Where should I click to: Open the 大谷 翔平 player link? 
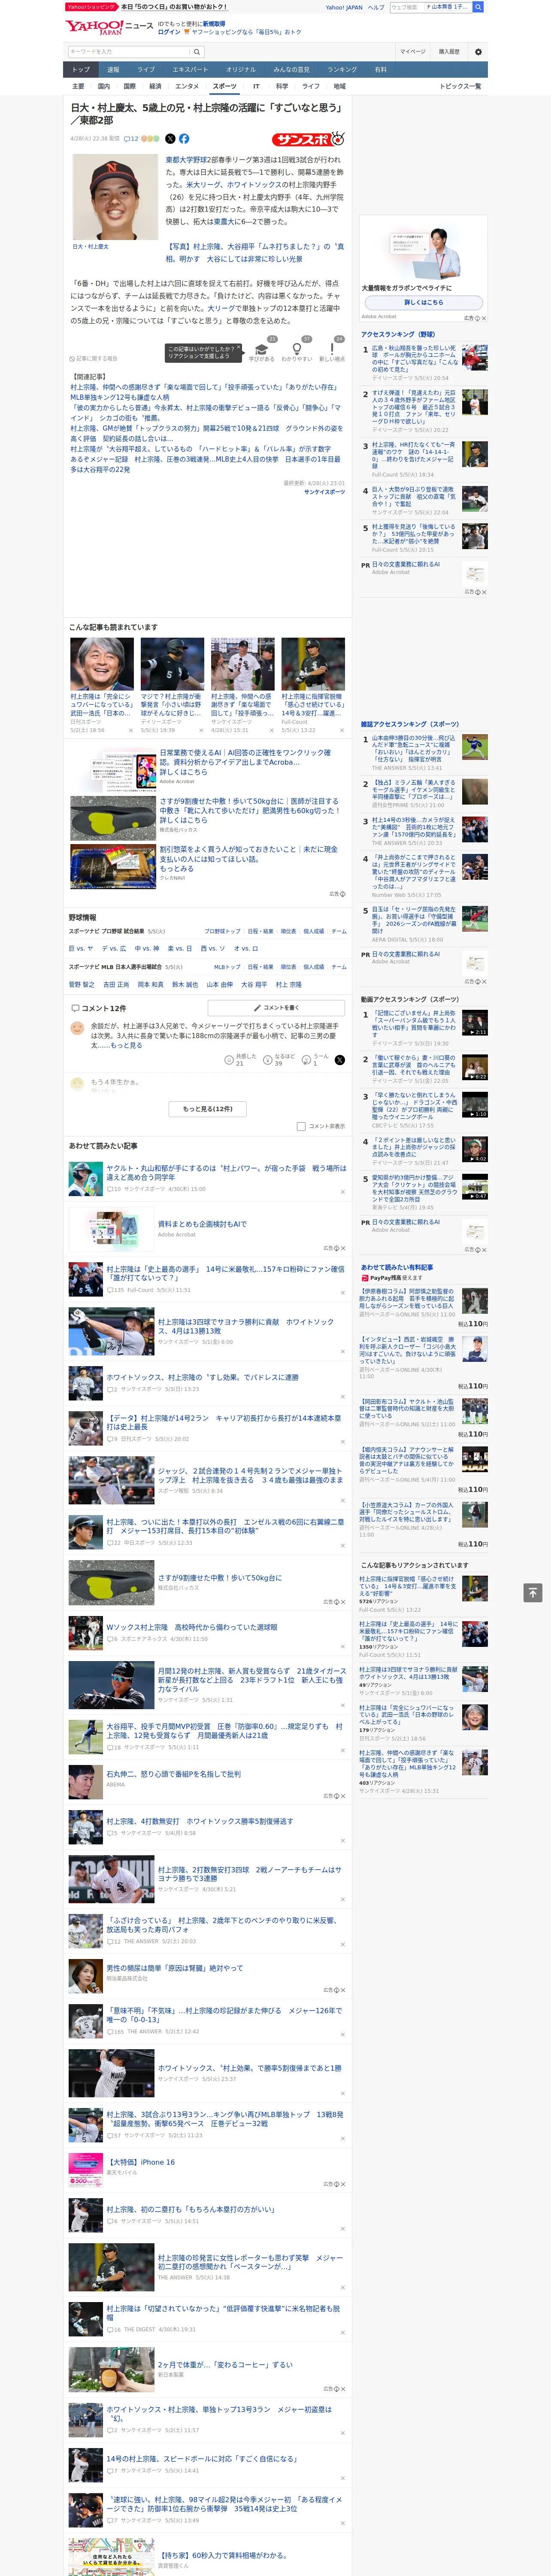coord(254,985)
